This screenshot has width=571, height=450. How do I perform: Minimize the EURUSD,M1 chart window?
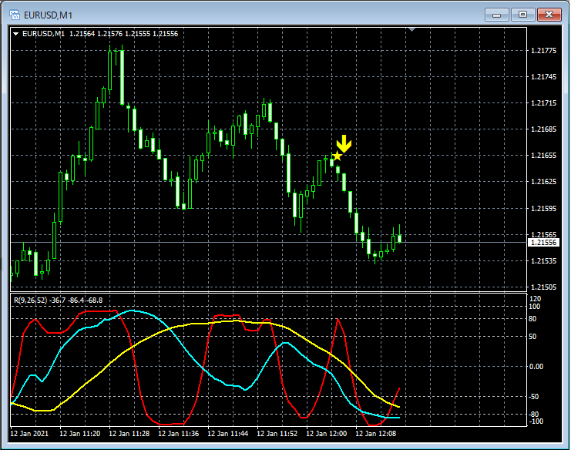[500, 14]
